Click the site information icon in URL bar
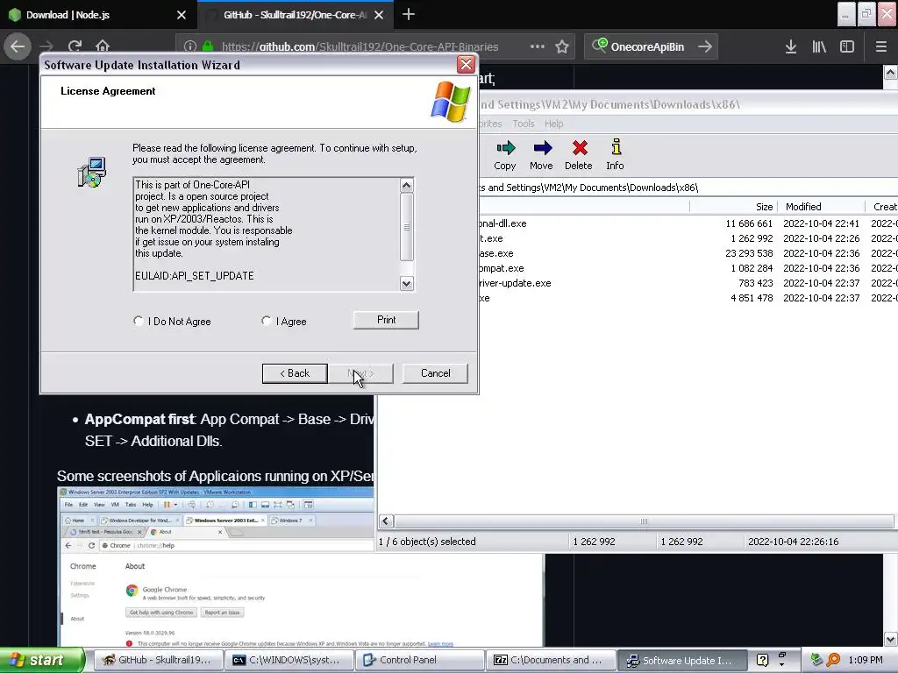 pos(190,46)
